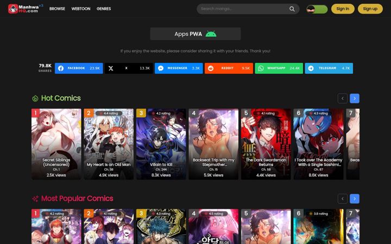The image size is (391, 244).
Task: Open Most Popular Comics rank 1 cover
Action: coord(56,226)
